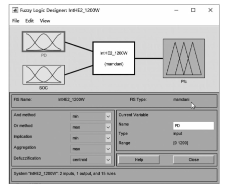Click the PD label under the input box

point(44,55)
